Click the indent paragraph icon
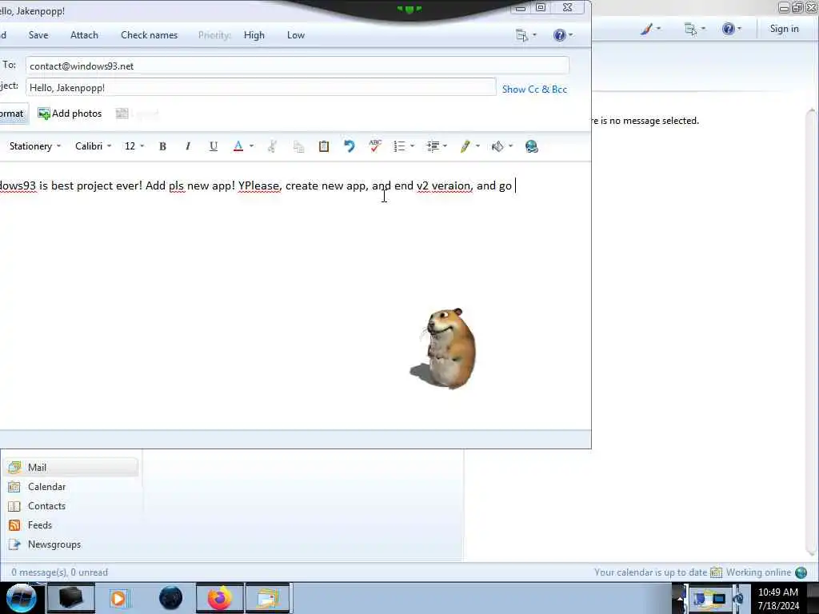Image resolution: width=819 pixels, height=614 pixels. [433, 147]
